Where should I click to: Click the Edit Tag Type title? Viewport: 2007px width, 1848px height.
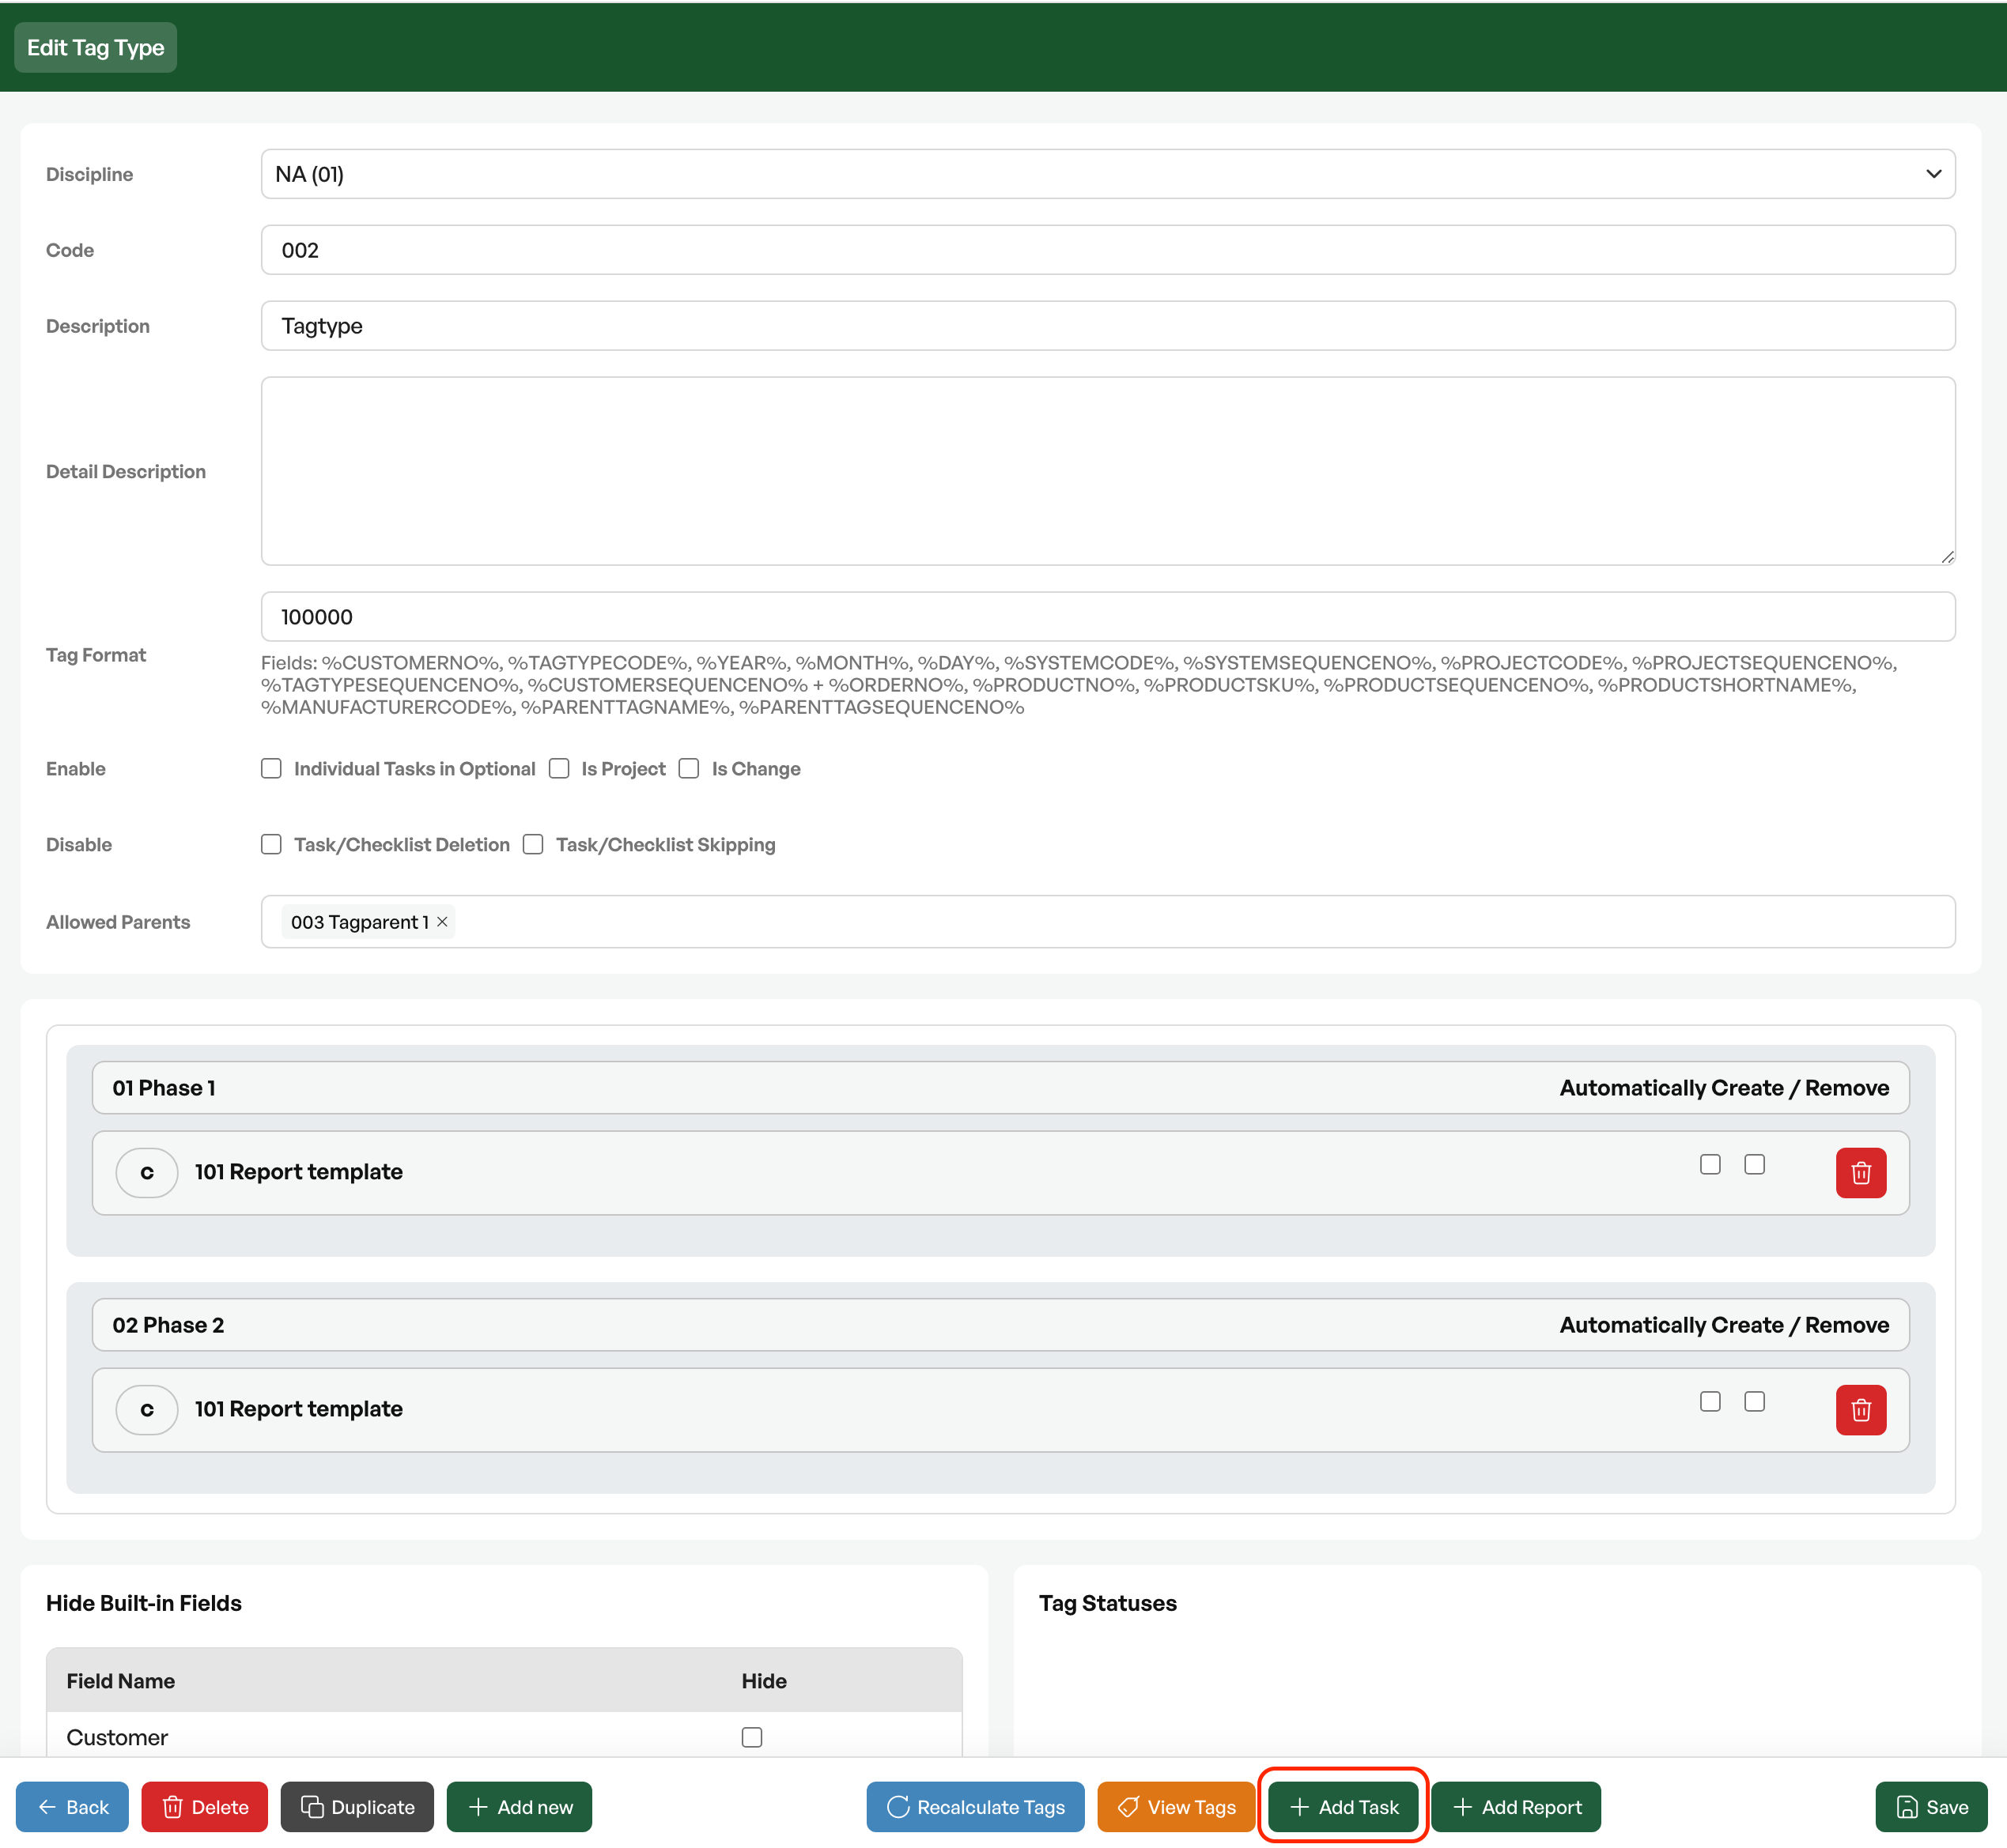[x=95, y=47]
